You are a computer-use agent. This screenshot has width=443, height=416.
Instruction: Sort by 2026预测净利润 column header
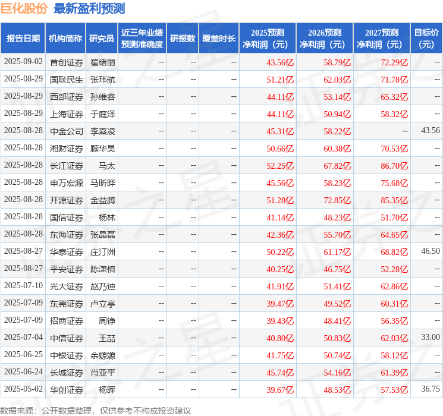pyautogui.click(x=325, y=39)
